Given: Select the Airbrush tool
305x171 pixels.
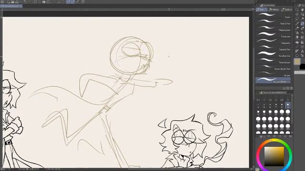Looking at the screenshot, I should 297,33.
